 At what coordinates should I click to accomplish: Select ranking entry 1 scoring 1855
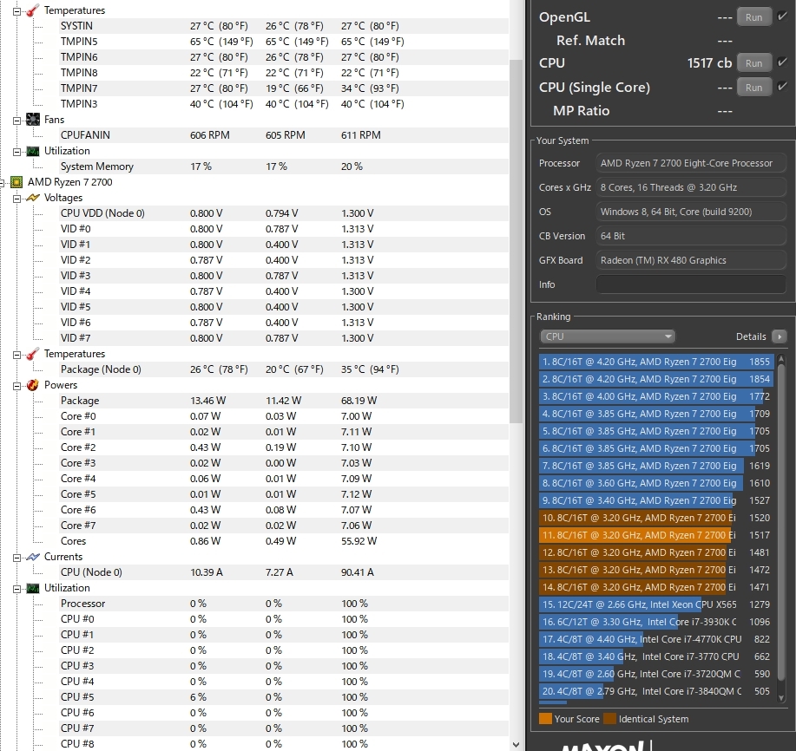pyautogui.click(x=656, y=362)
